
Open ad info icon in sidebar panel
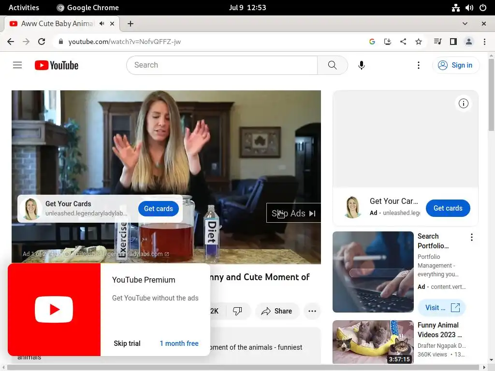point(463,103)
